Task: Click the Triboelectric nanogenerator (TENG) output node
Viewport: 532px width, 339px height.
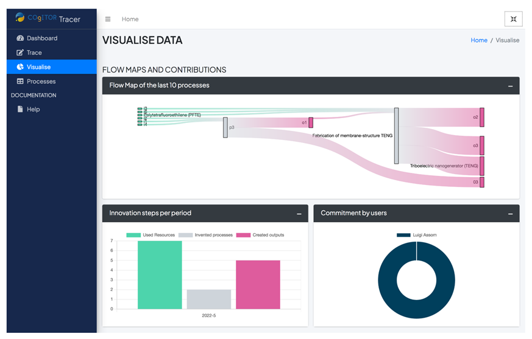Action: click(482, 166)
